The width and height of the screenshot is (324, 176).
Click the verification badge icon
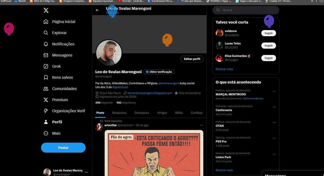(147, 72)
